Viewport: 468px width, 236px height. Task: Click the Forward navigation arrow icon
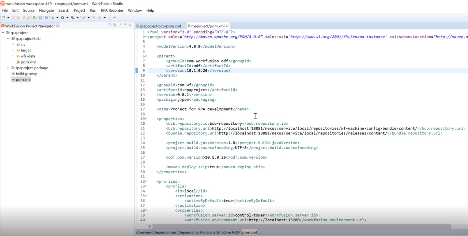tap(110, 18)
